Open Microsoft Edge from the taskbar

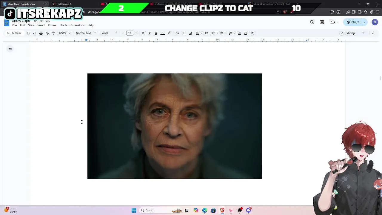coord(205,210)
